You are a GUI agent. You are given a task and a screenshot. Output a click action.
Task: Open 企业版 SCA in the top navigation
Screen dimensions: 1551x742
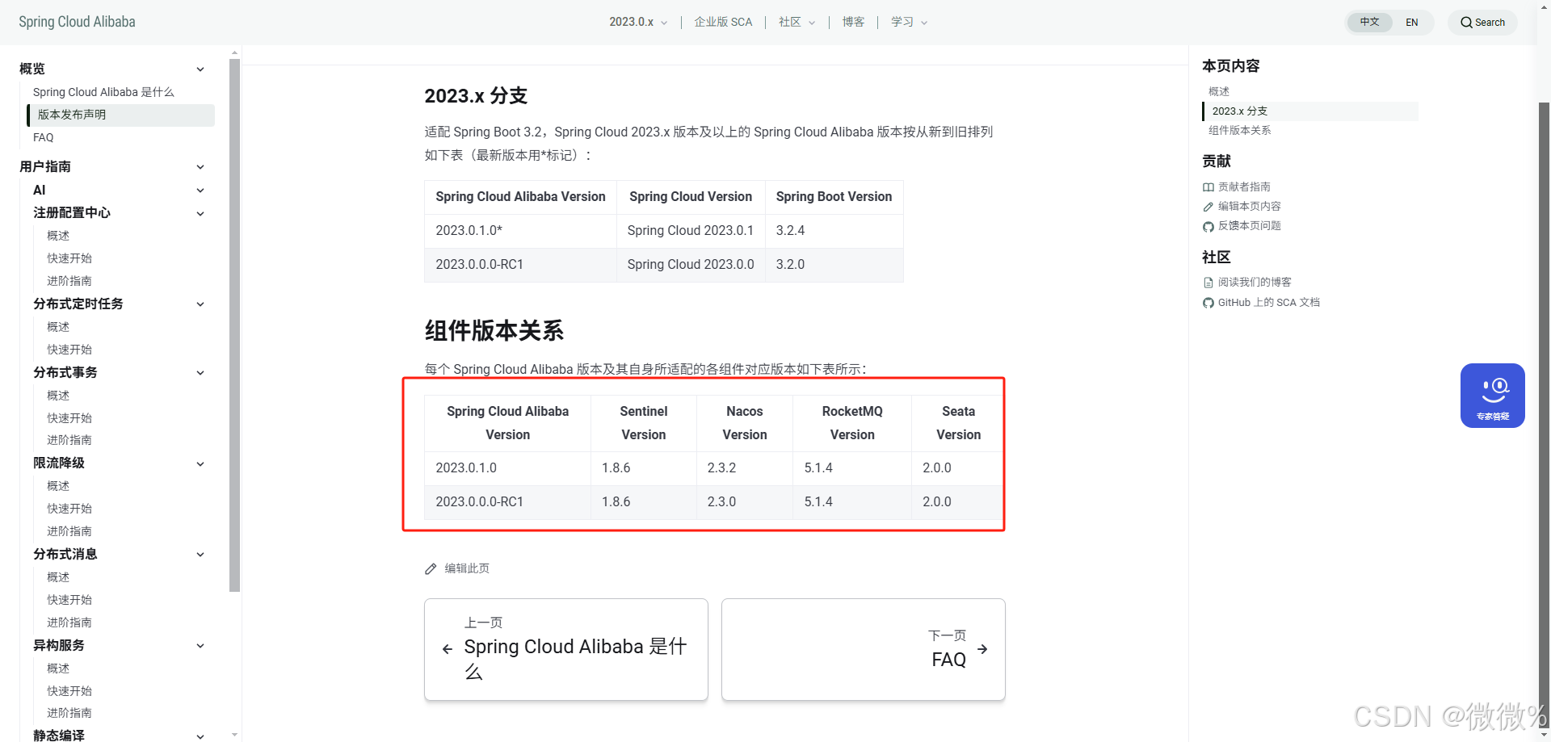tap(723, 22)
